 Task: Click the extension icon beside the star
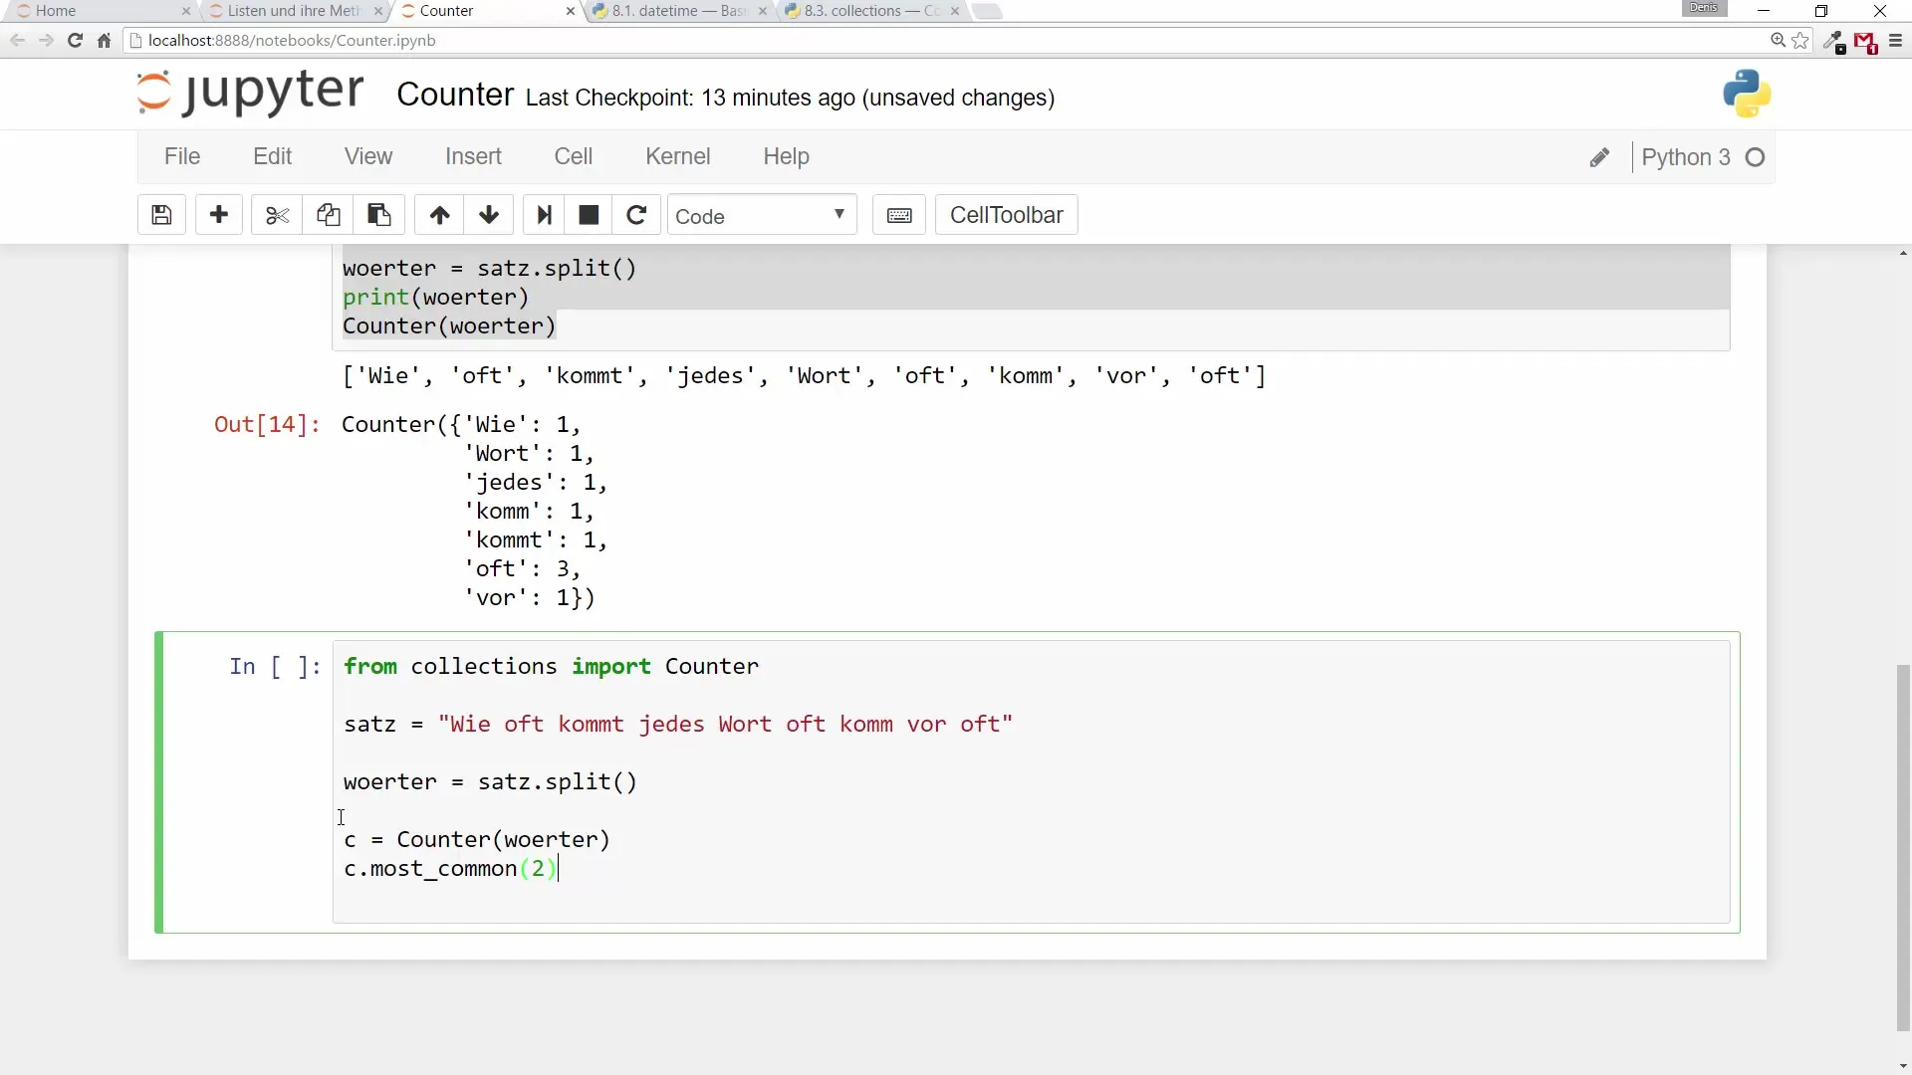[x=1833, y=42]
